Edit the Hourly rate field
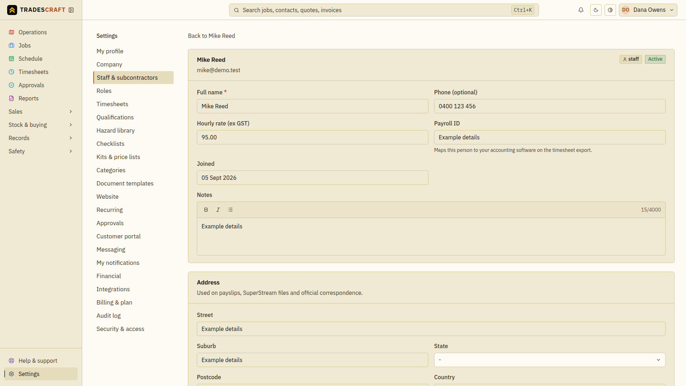The height and width of the screenshot is (386, 686). pyautogui.click(x=312, y=137)
